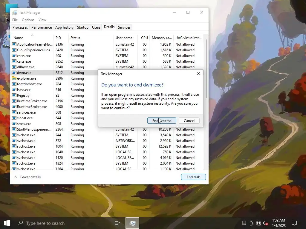Collapse with the Fewer details chevron

tap(16, 177)
